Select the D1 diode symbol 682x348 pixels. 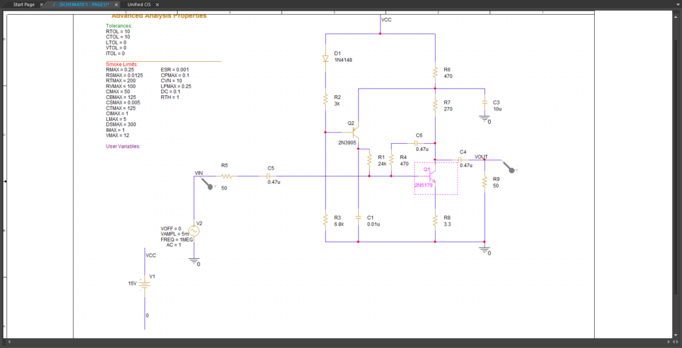point(325,59)
